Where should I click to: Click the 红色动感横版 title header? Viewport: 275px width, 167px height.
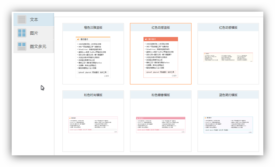tap(228, 27)
